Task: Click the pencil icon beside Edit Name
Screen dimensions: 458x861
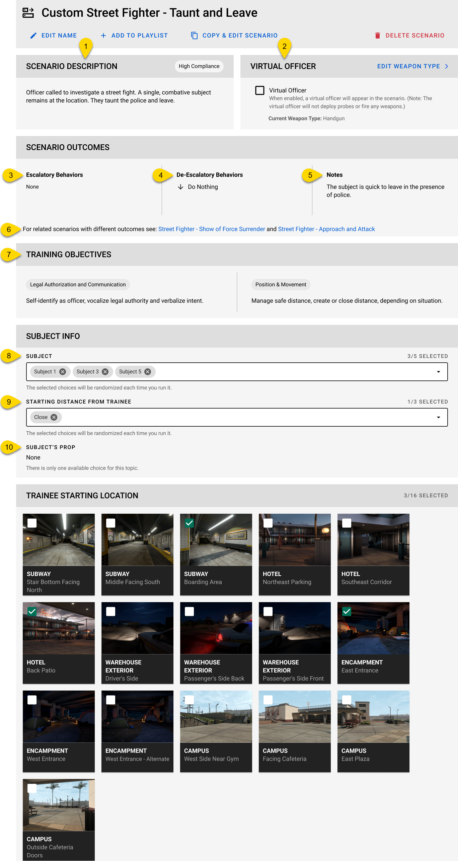Action: [x=33, y=35]
